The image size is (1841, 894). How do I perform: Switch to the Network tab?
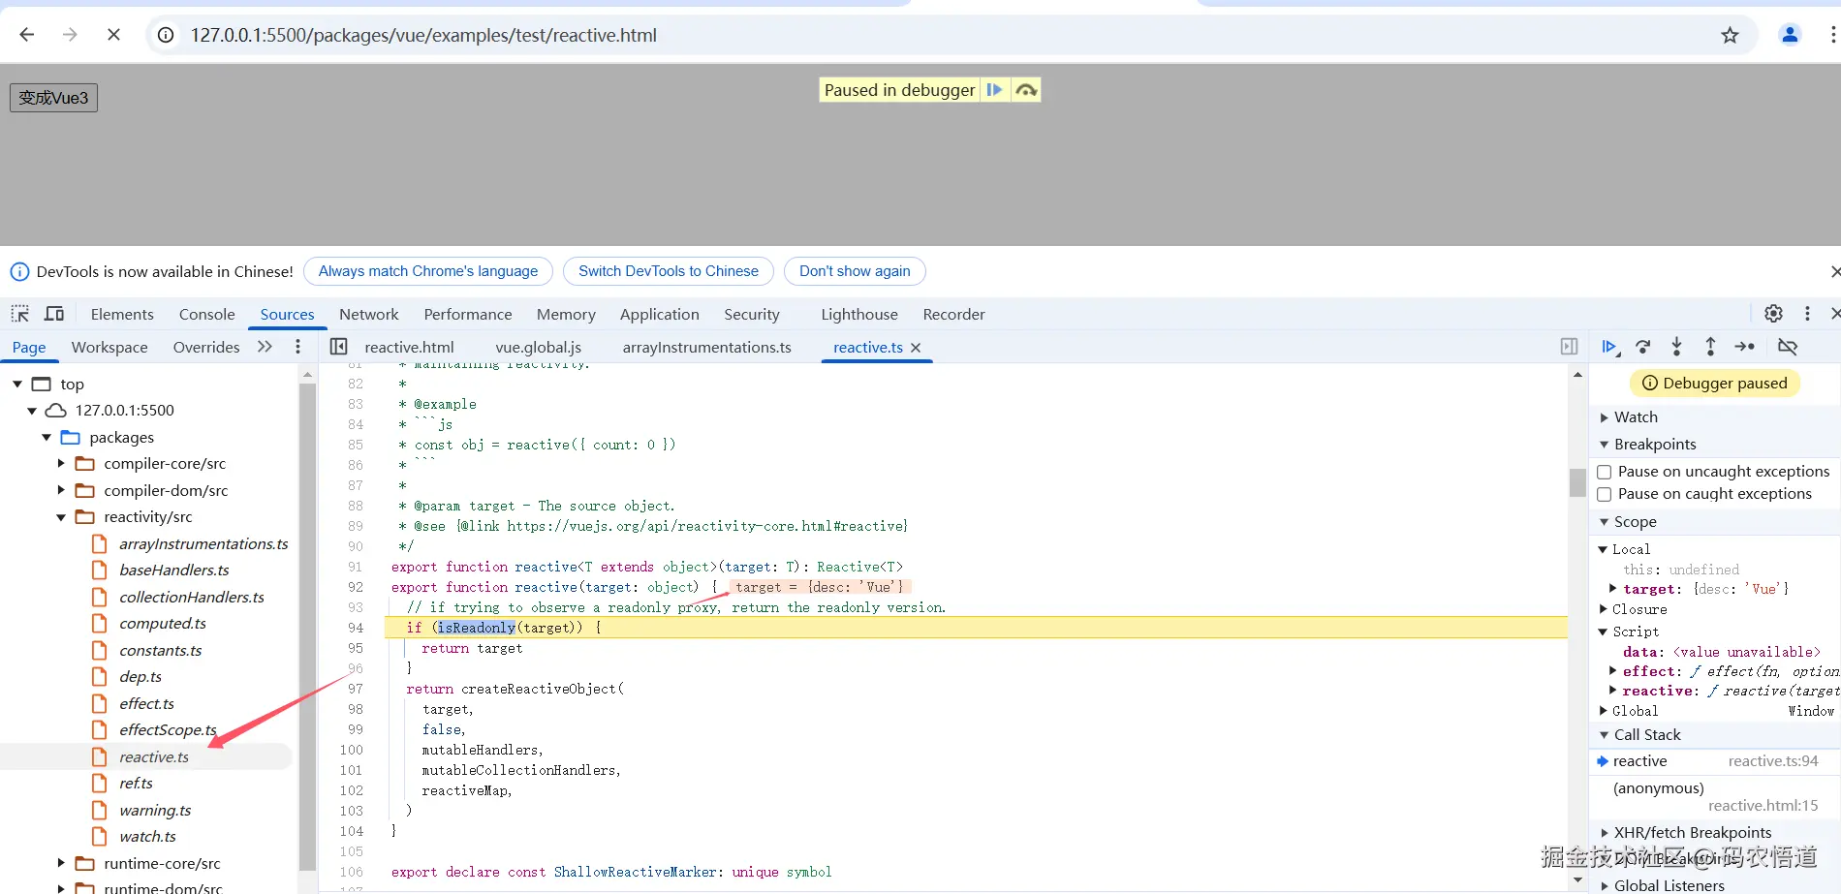[368, 314]
